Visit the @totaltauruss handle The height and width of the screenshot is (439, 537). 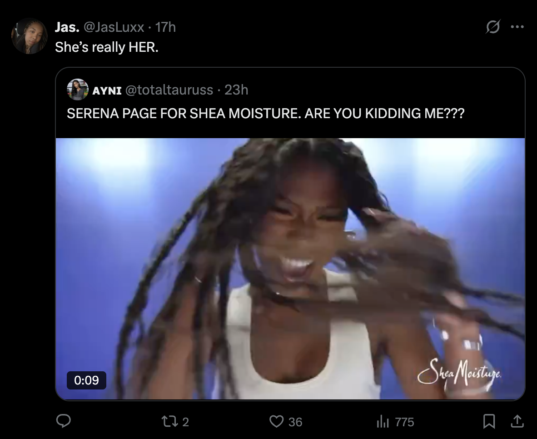[169, 90]
